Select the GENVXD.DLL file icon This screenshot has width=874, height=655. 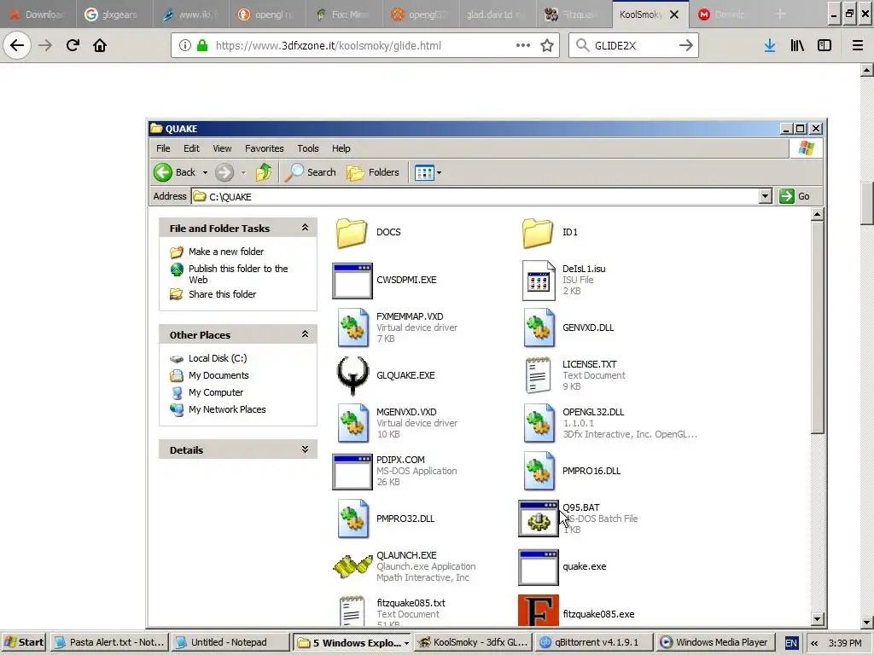pyautogui.click(x=539, y=328)
